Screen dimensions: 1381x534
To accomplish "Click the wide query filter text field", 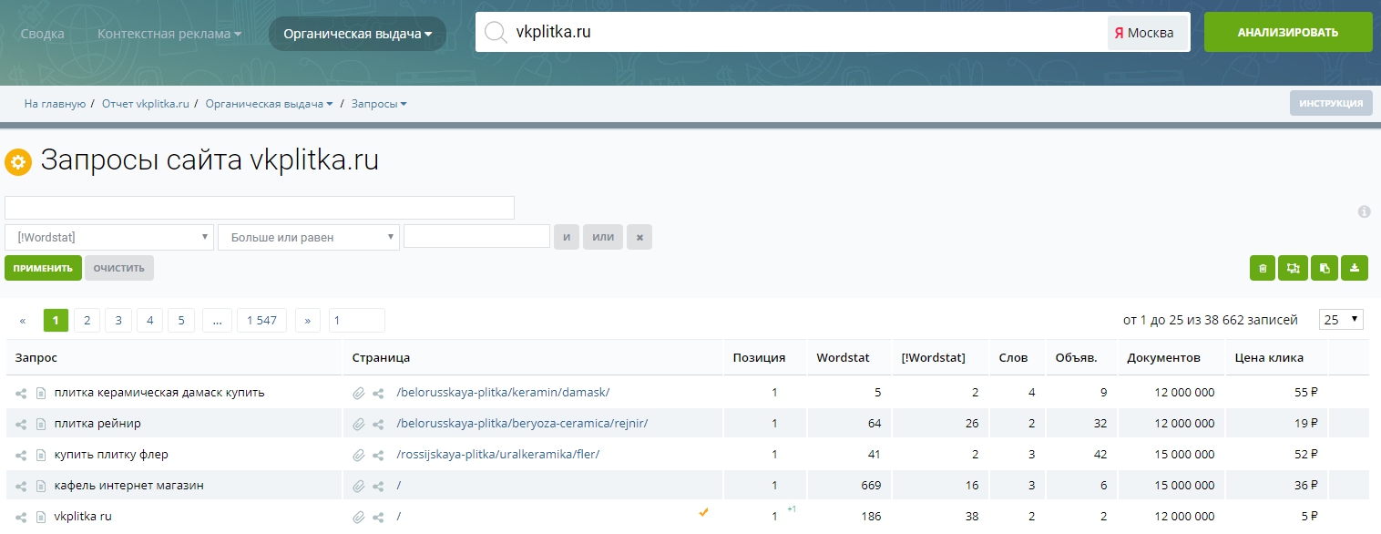I will tap(260, 208).
